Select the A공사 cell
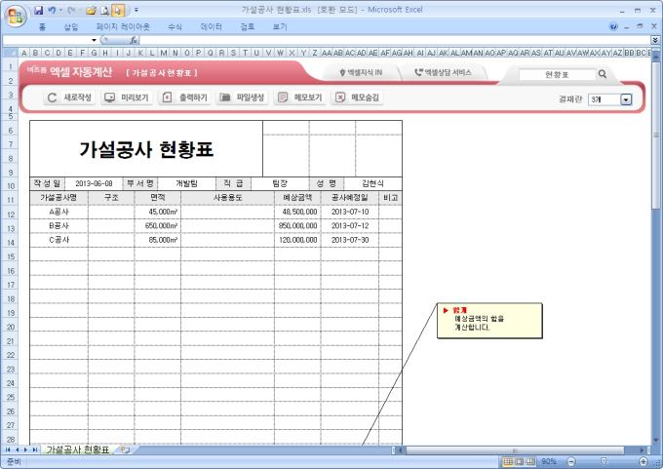The width and height of the screenshot is (663, 469). tap(59, 212)
